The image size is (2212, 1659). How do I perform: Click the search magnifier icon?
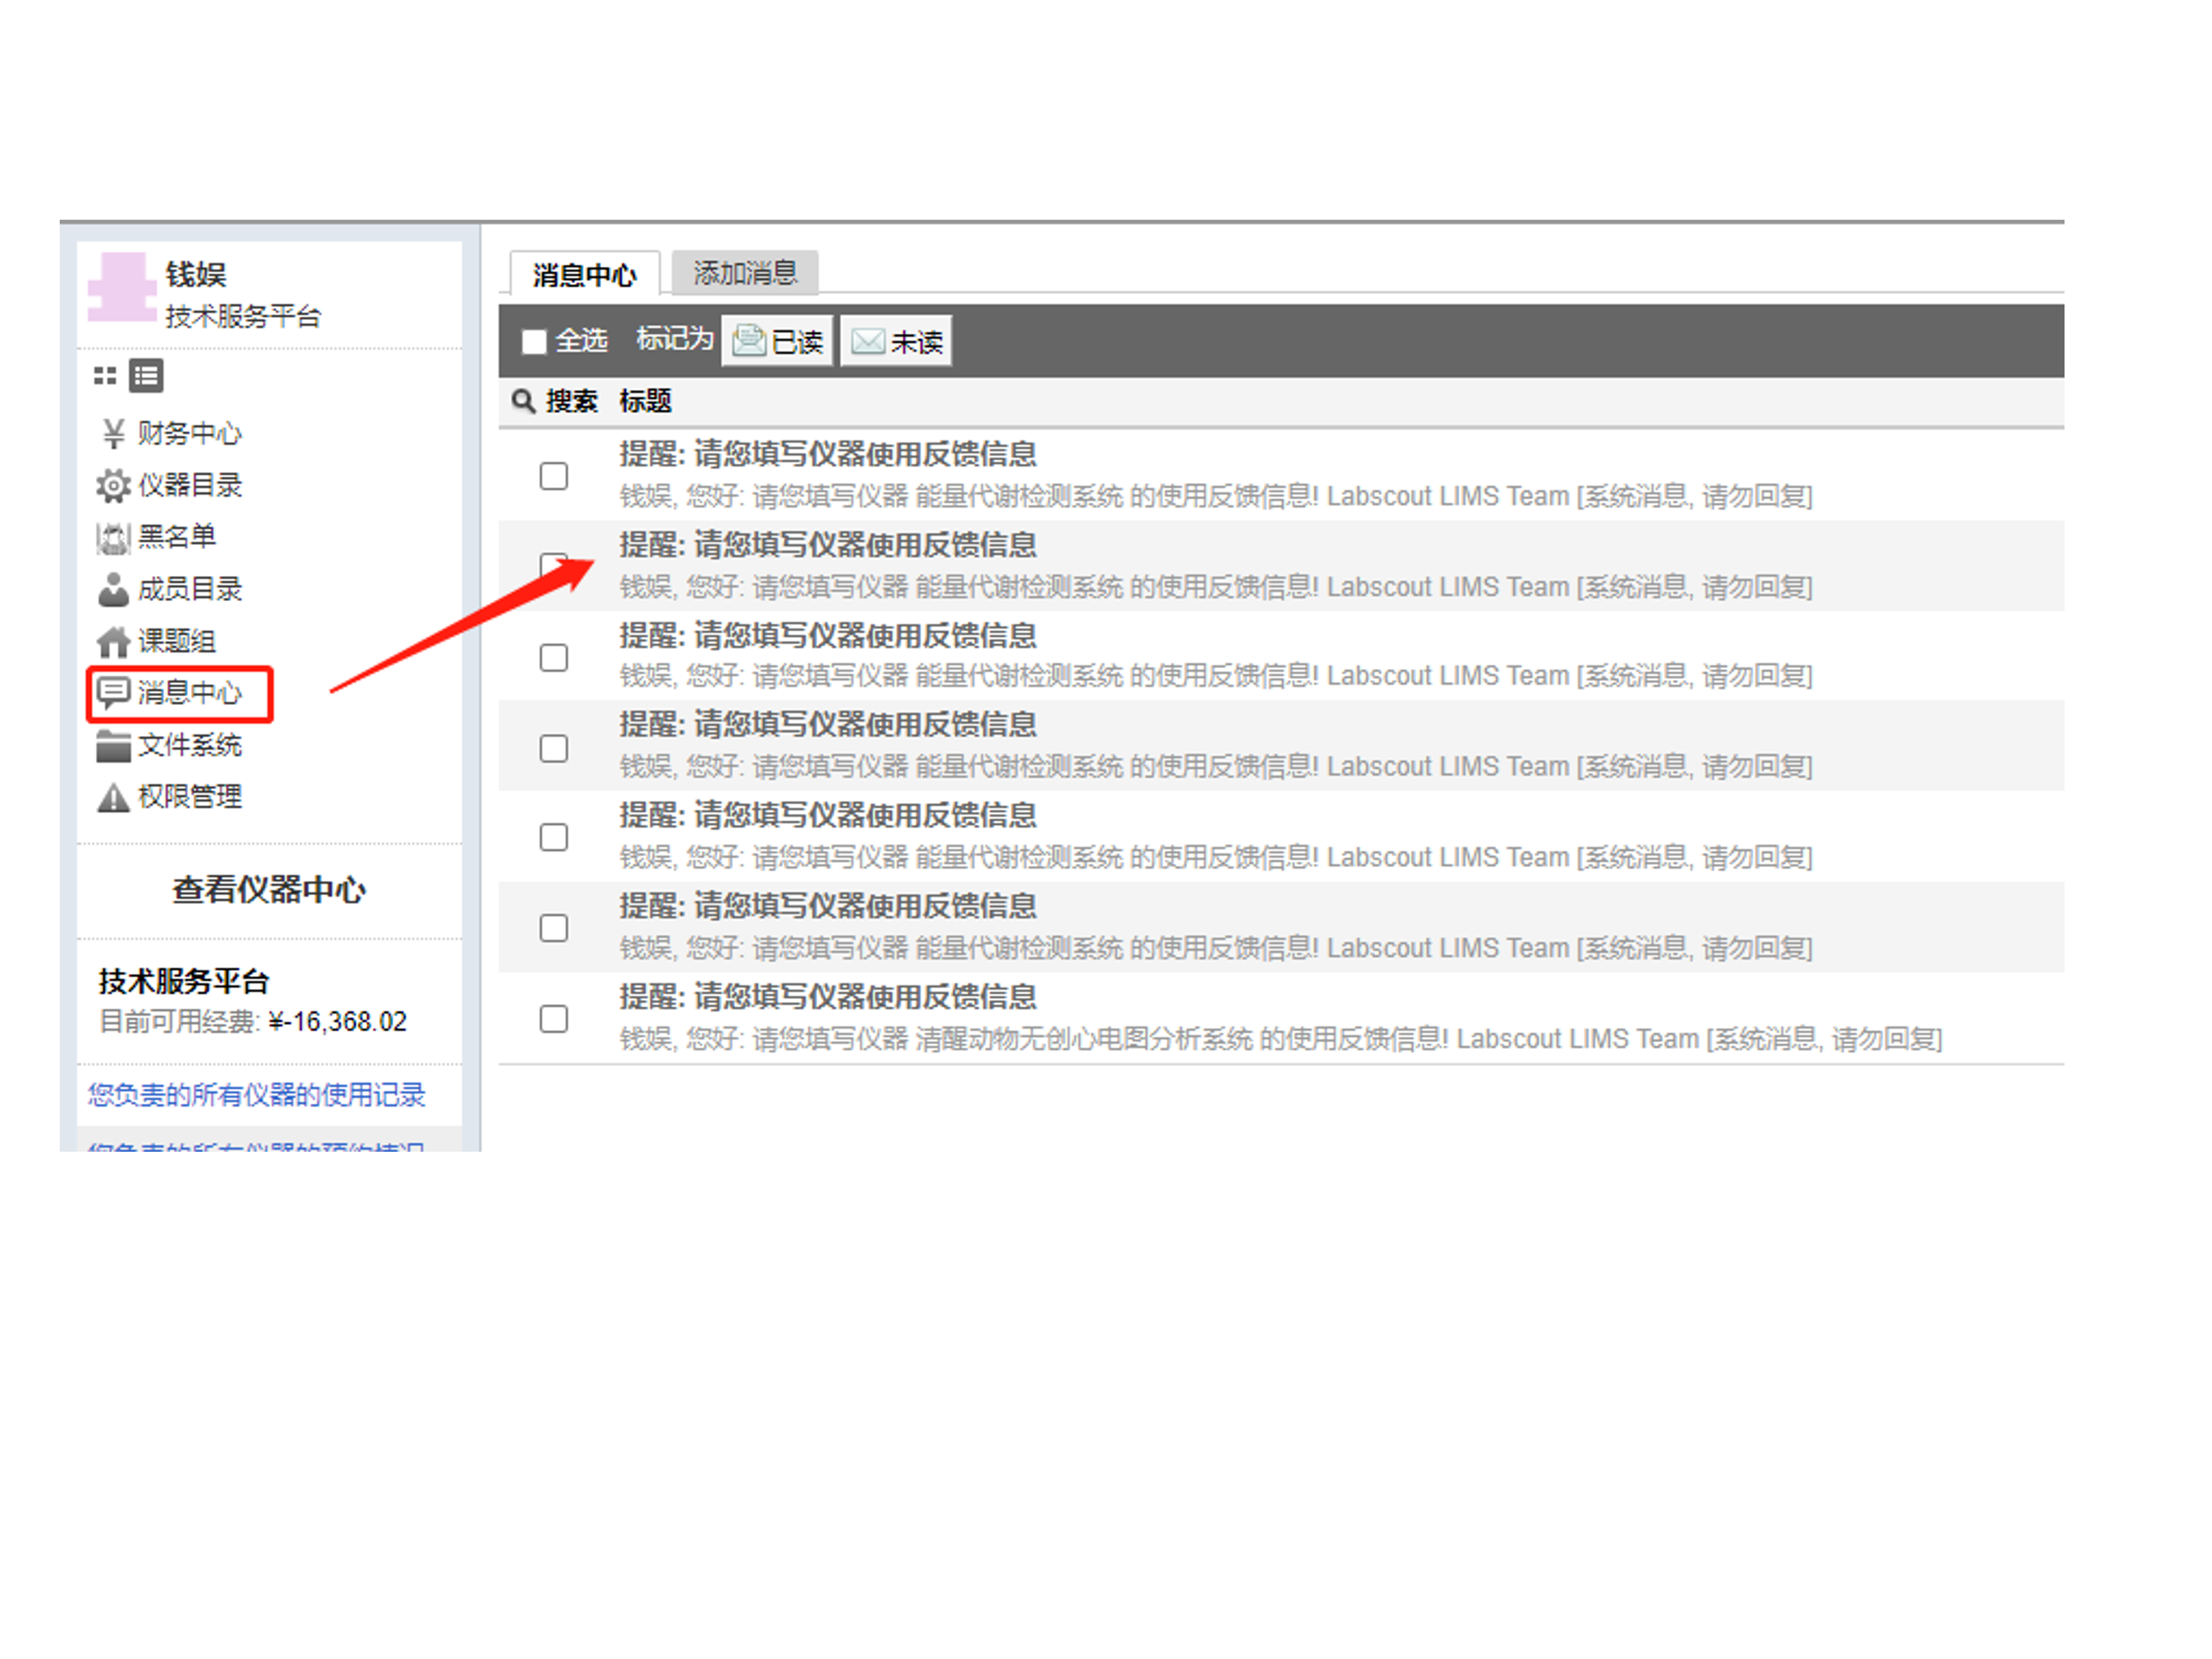523,401
